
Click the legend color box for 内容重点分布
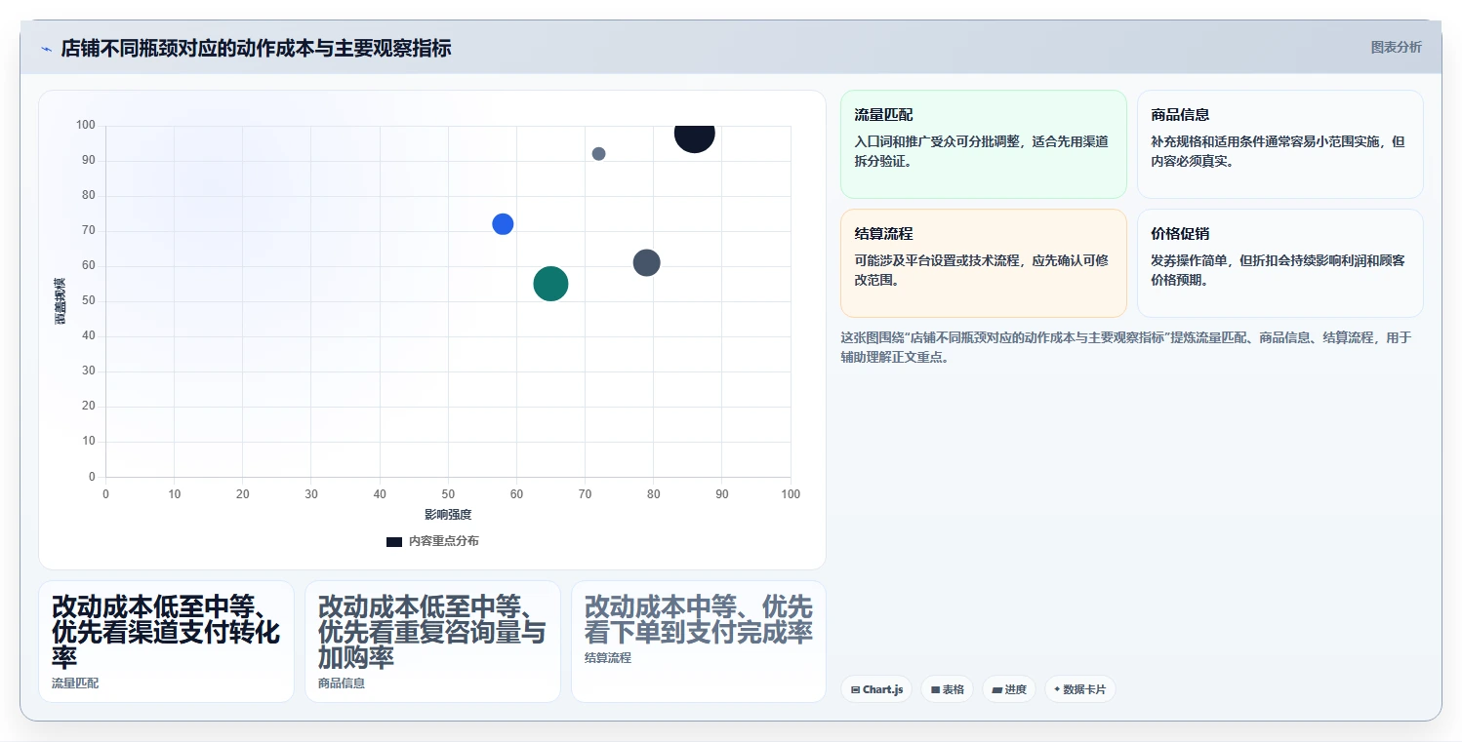pyautogui.click(x=394, y=542)
